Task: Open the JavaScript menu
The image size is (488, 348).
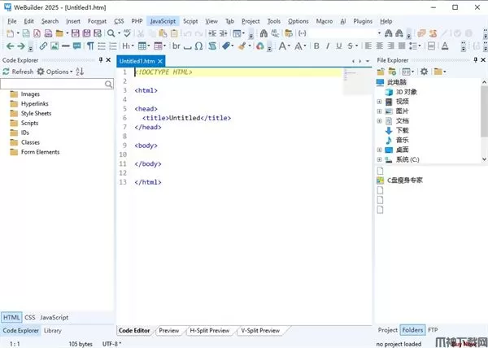Action: pos(163,20)
